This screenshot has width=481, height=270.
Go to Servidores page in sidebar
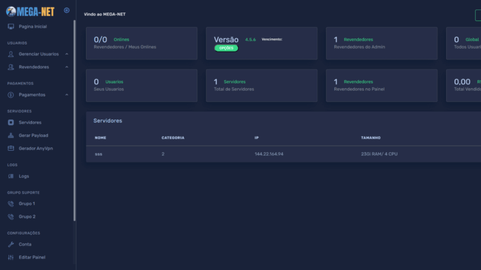click(30, 122)
